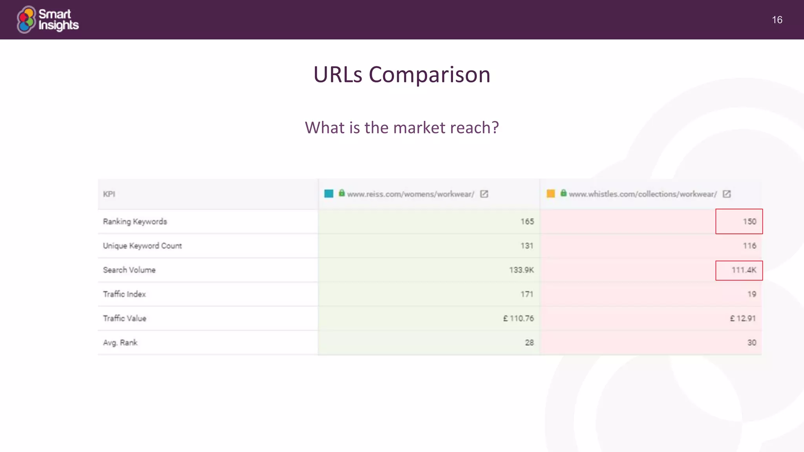Select the Traffic Value row label
804x452 pixels.
coord(125,318)
